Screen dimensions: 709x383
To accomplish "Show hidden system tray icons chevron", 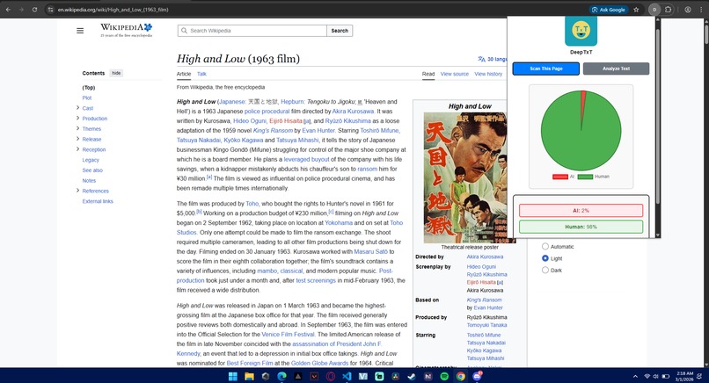I will pos(635,376).
